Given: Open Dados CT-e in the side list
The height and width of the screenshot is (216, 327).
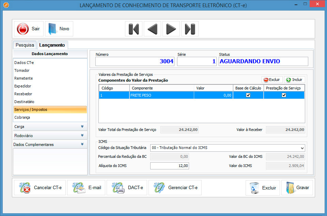Looking at the screenshot, I should coord(50,63).
